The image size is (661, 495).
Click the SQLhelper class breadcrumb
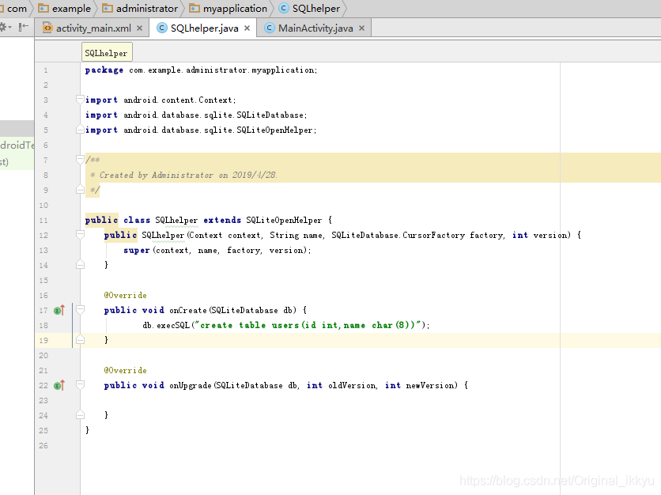[x=309, y=9]
